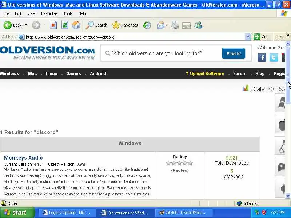The width and height of the screenshot is (291, 218).
Task: Open the Tools menu
Action: click(x=68, y=13)
